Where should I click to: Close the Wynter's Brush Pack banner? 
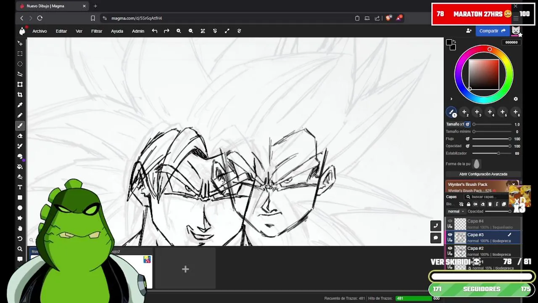[513, 184]
